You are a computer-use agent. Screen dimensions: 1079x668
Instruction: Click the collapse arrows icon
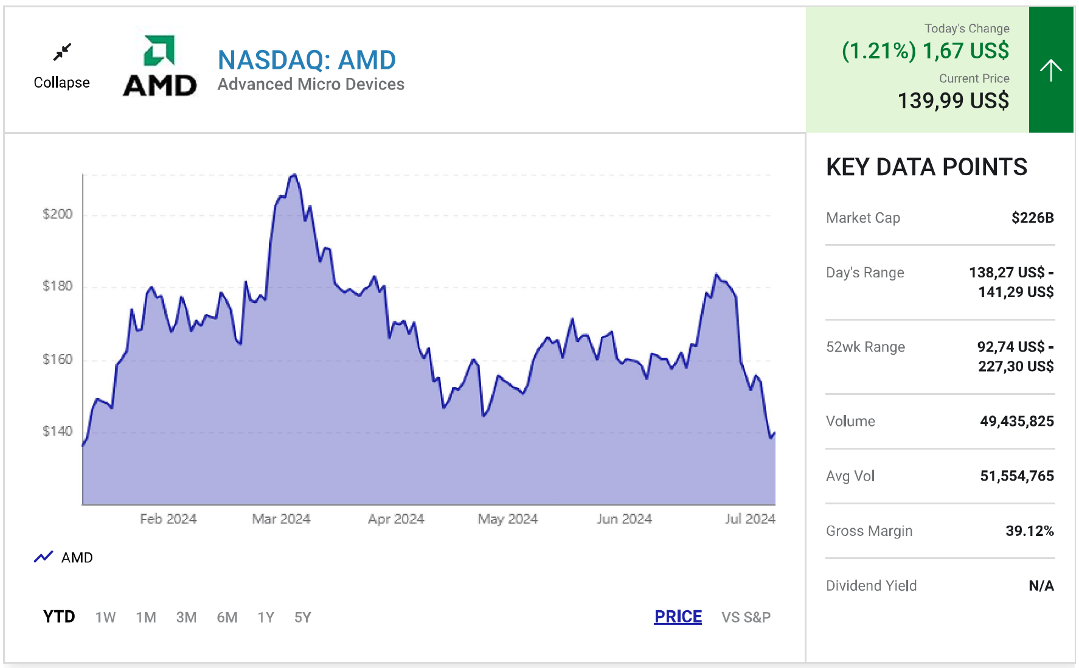pos(62,52)
